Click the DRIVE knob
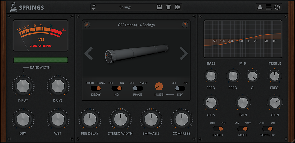This screenshot has width=295, height=143. [x=58, y=86]
